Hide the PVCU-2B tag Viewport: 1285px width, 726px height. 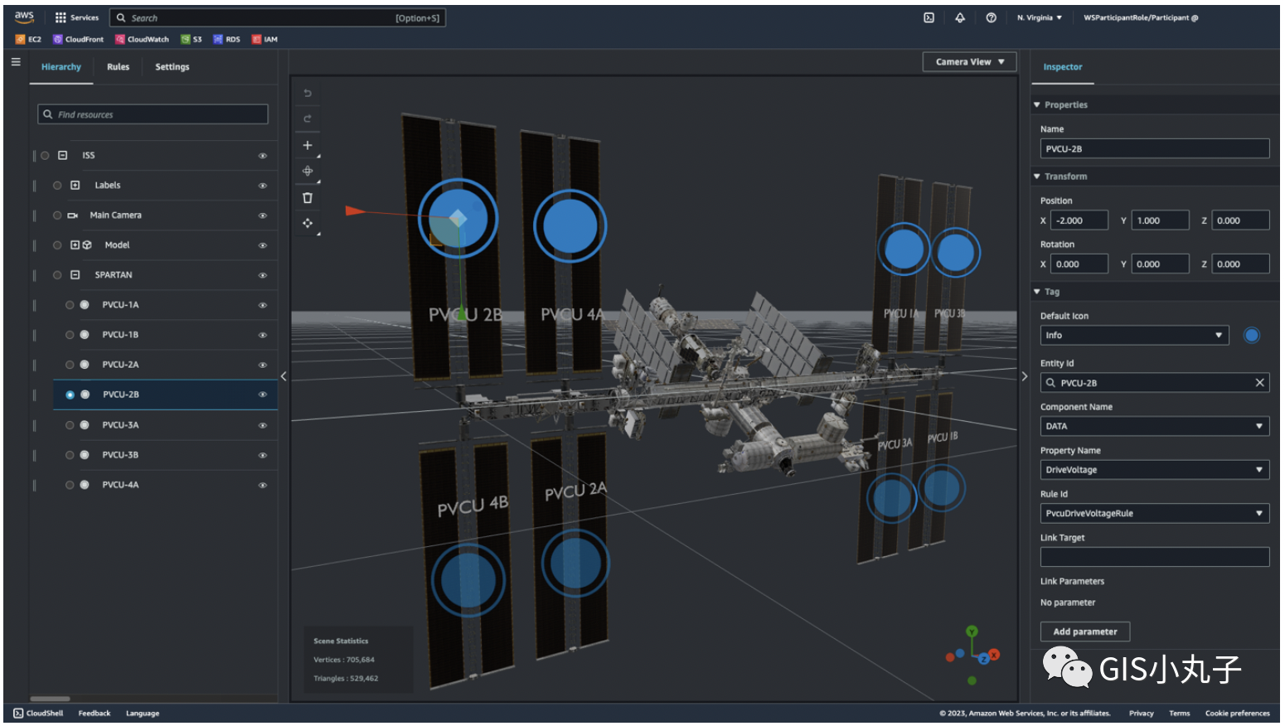click(263, 394)
